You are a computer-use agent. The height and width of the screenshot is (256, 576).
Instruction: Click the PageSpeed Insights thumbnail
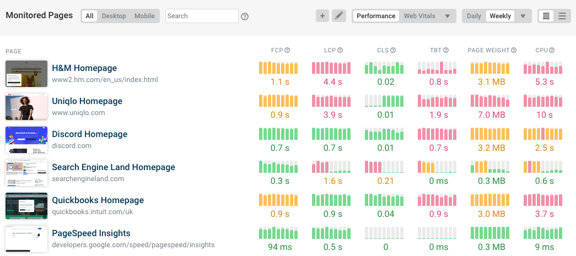coord(26,239)
